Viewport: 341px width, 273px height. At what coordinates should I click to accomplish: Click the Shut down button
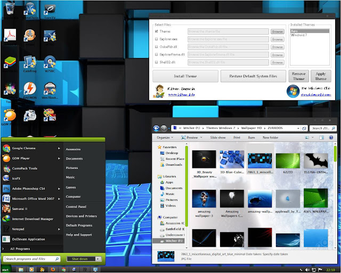coord(81,259)
